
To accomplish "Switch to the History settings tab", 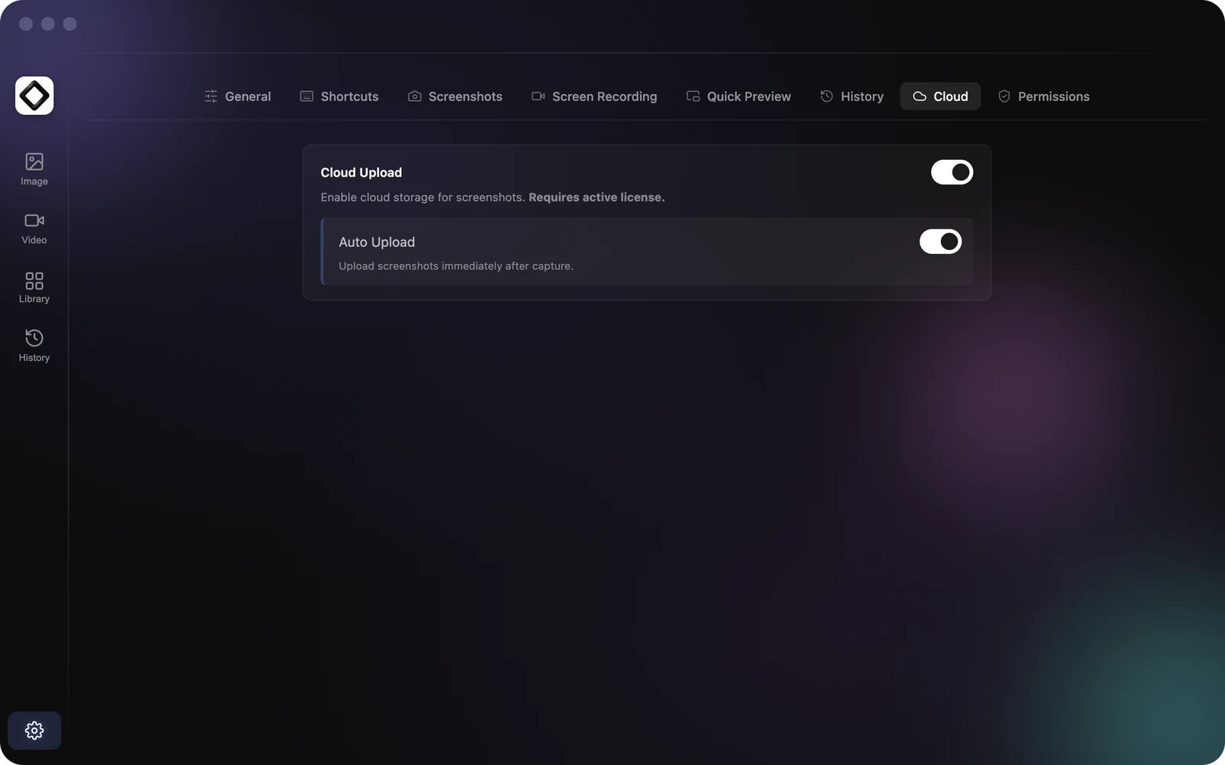I will [x=852, y=96].
